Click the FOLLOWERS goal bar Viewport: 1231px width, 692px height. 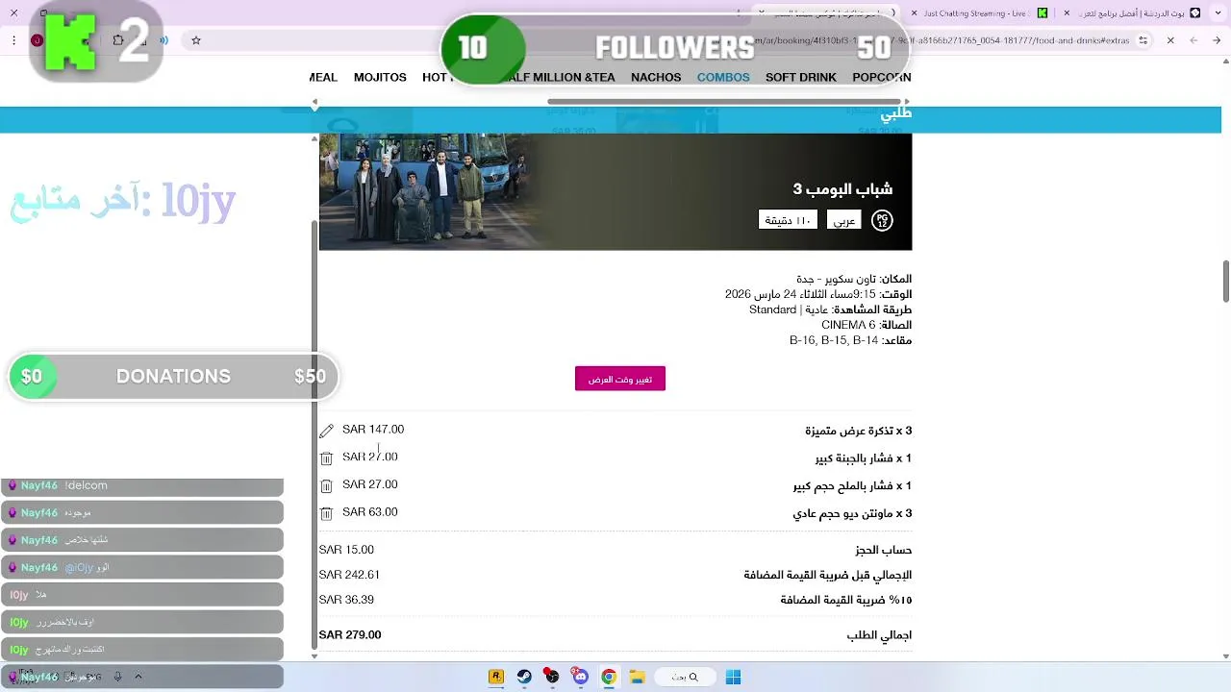pyautogui.click(x=674, y=48)
